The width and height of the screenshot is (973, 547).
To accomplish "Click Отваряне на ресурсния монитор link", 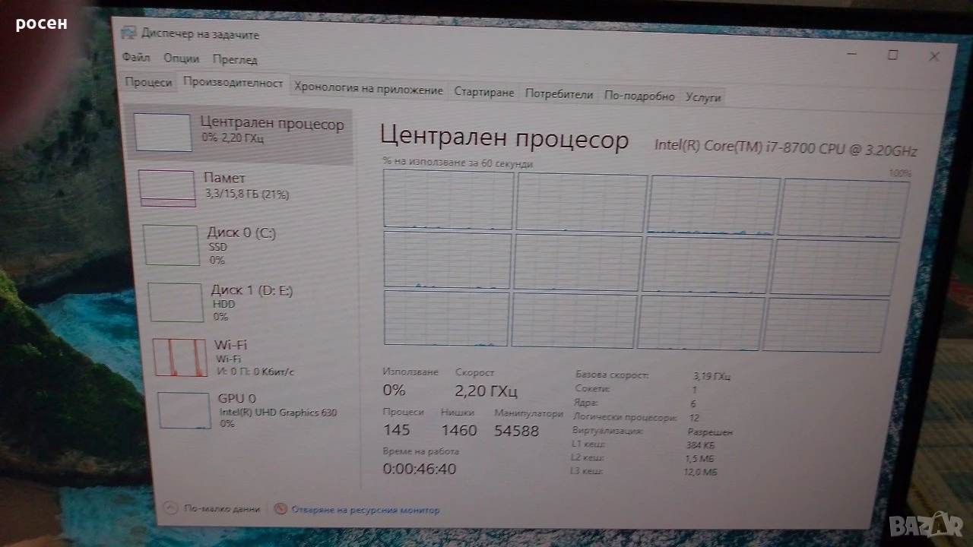I will 366,510.
